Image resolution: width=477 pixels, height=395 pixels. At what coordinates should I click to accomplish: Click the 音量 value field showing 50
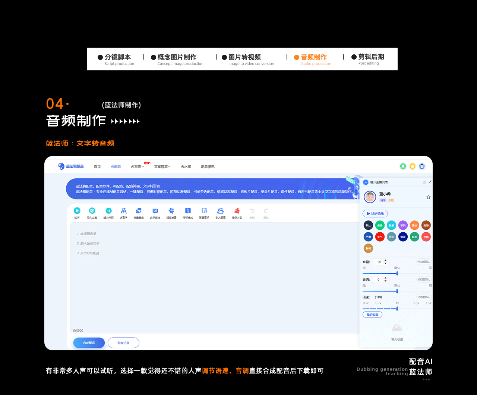[x=379, y=262]
